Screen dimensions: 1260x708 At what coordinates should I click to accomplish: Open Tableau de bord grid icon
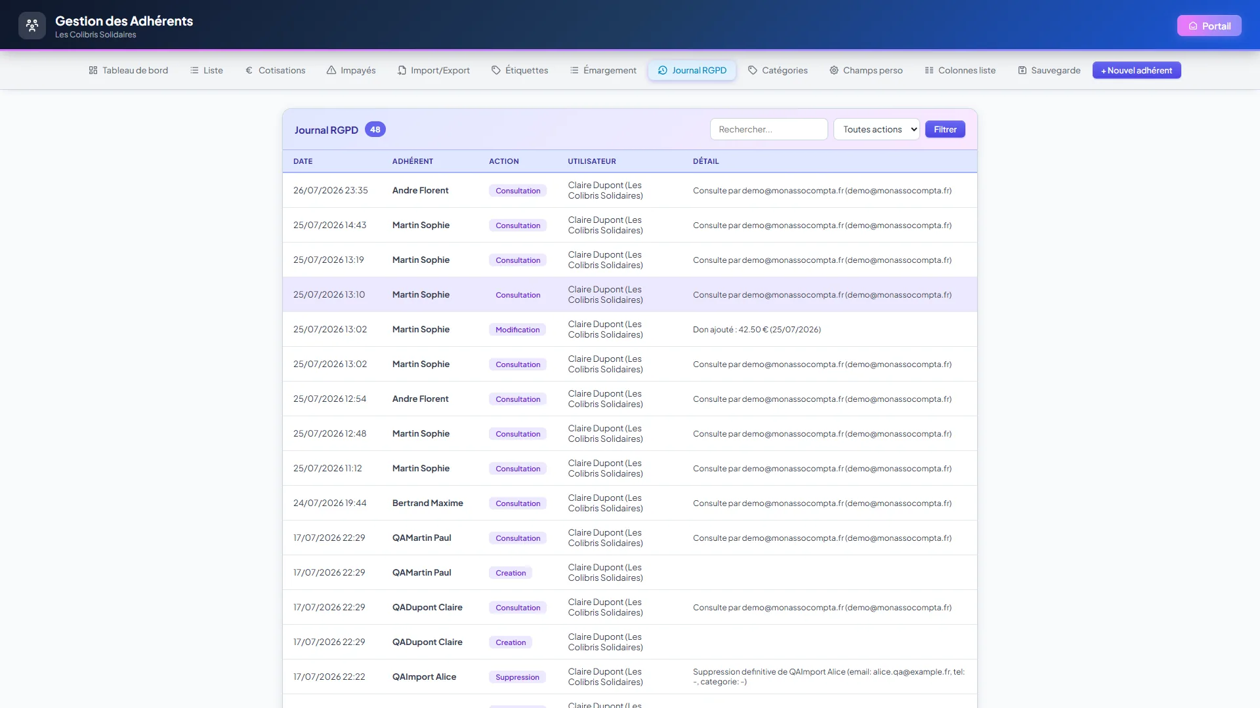click(x=93, y=70)
